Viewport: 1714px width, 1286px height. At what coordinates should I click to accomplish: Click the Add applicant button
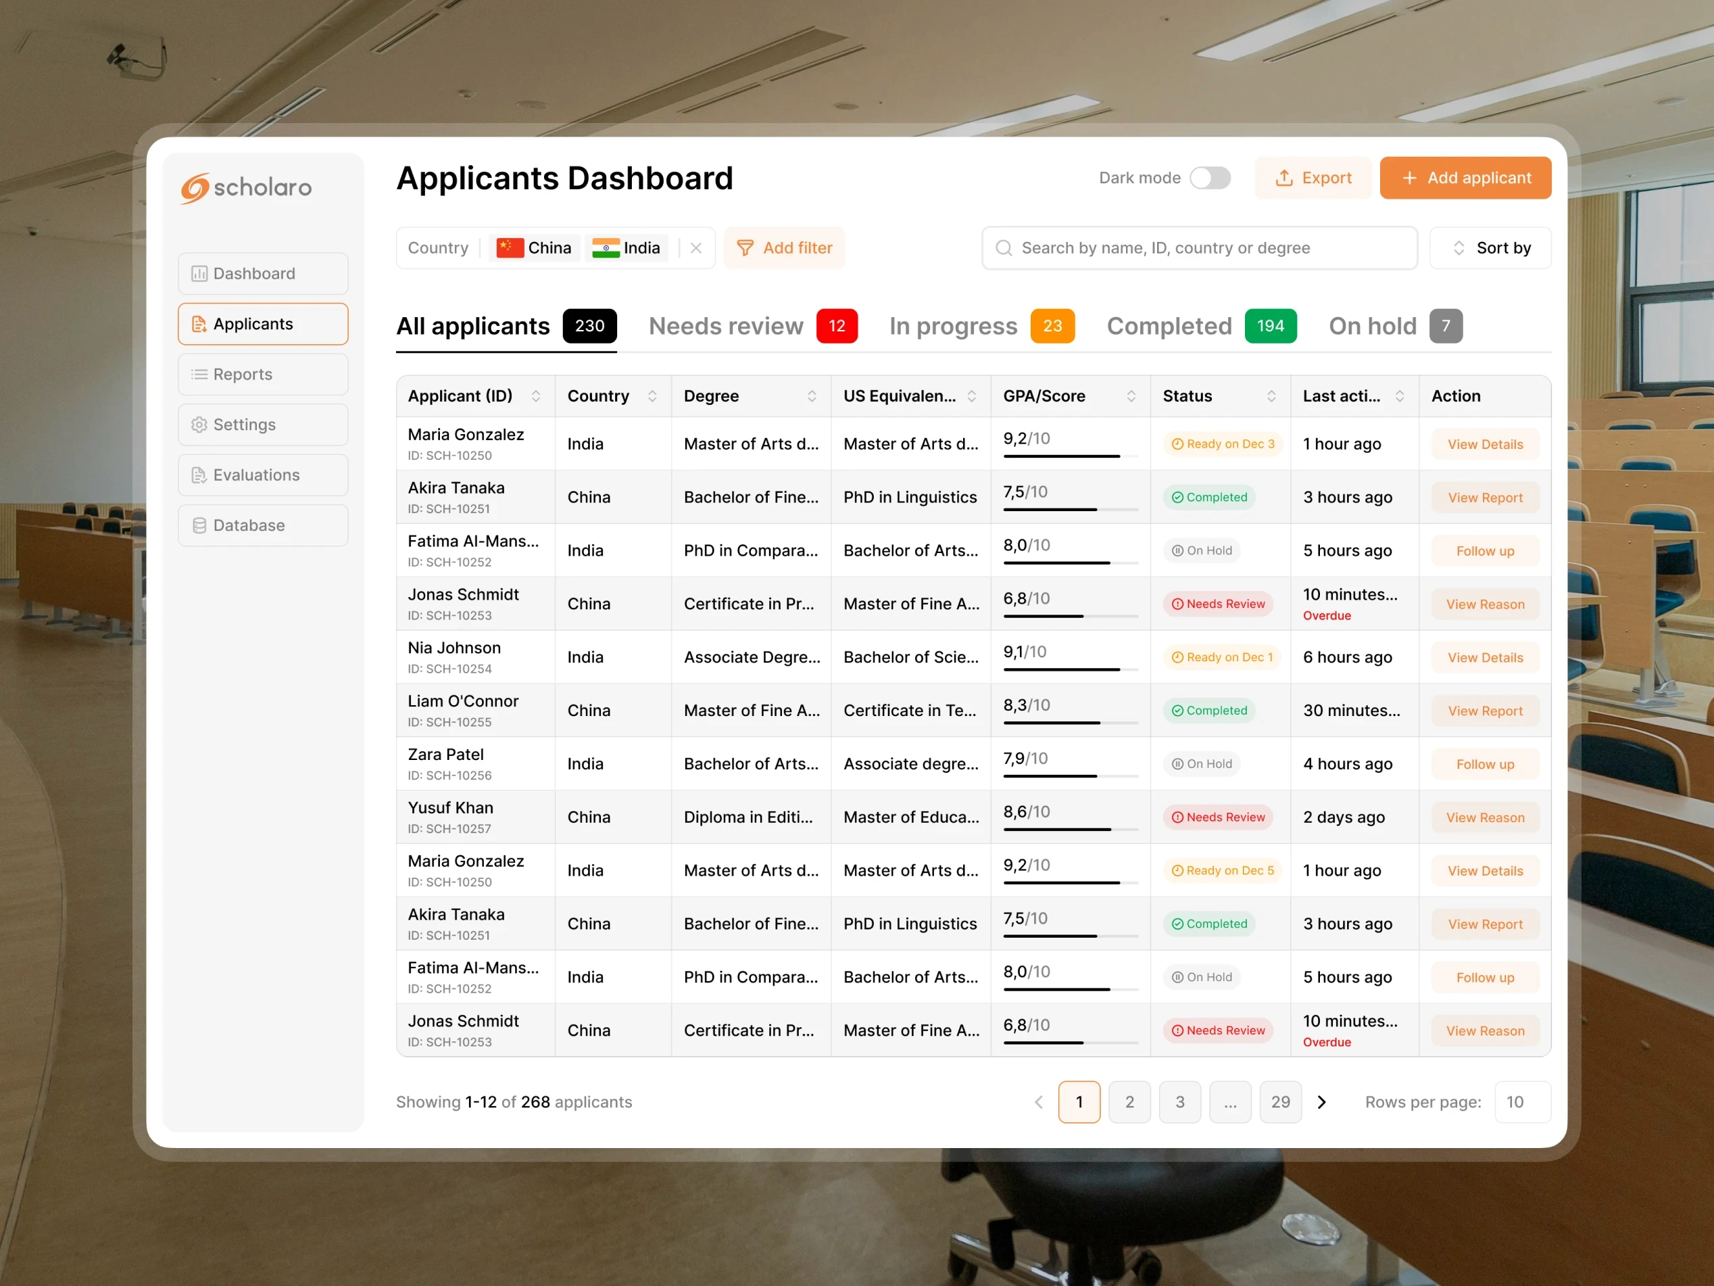[1465, 178]
